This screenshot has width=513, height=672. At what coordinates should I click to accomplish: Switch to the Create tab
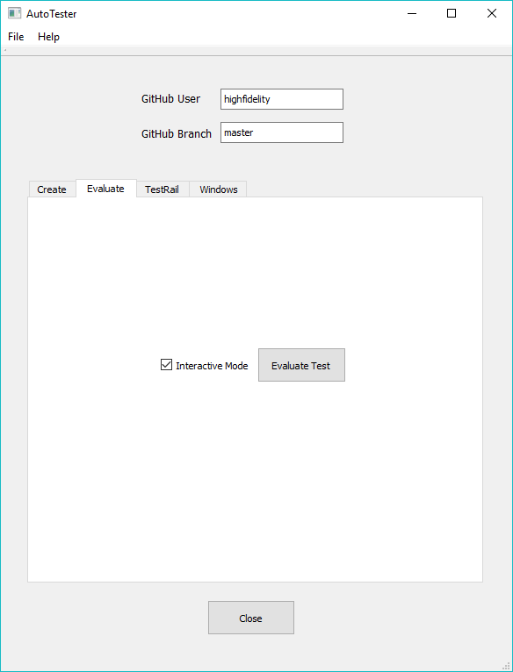(x=52, y=189)
